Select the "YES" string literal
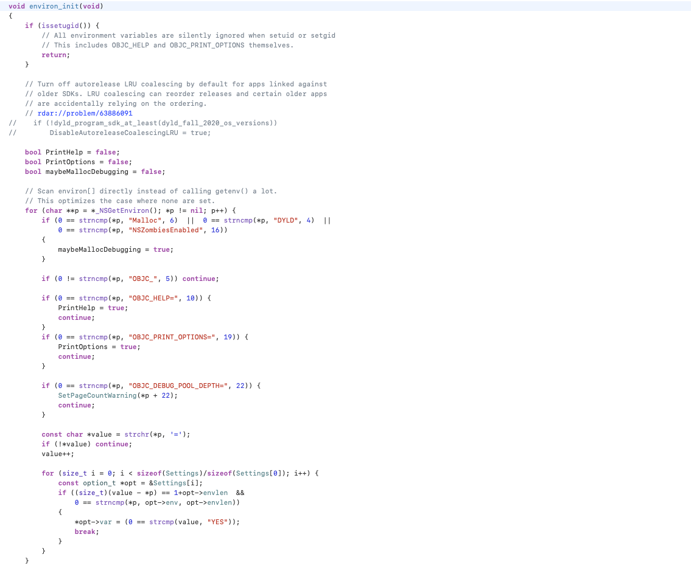This screenshot has width=691, height=568. click(x=218, y=522)
